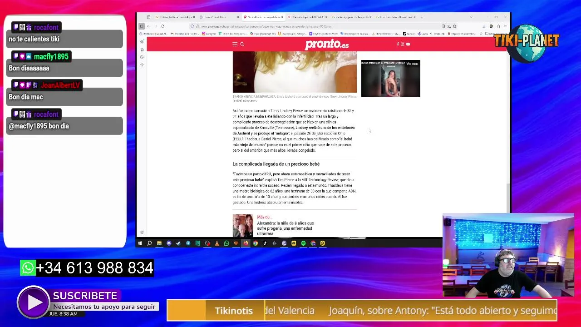Click the sidebar bookmarks star icon
Screen dimensions: 581x327
pos(142,65)
